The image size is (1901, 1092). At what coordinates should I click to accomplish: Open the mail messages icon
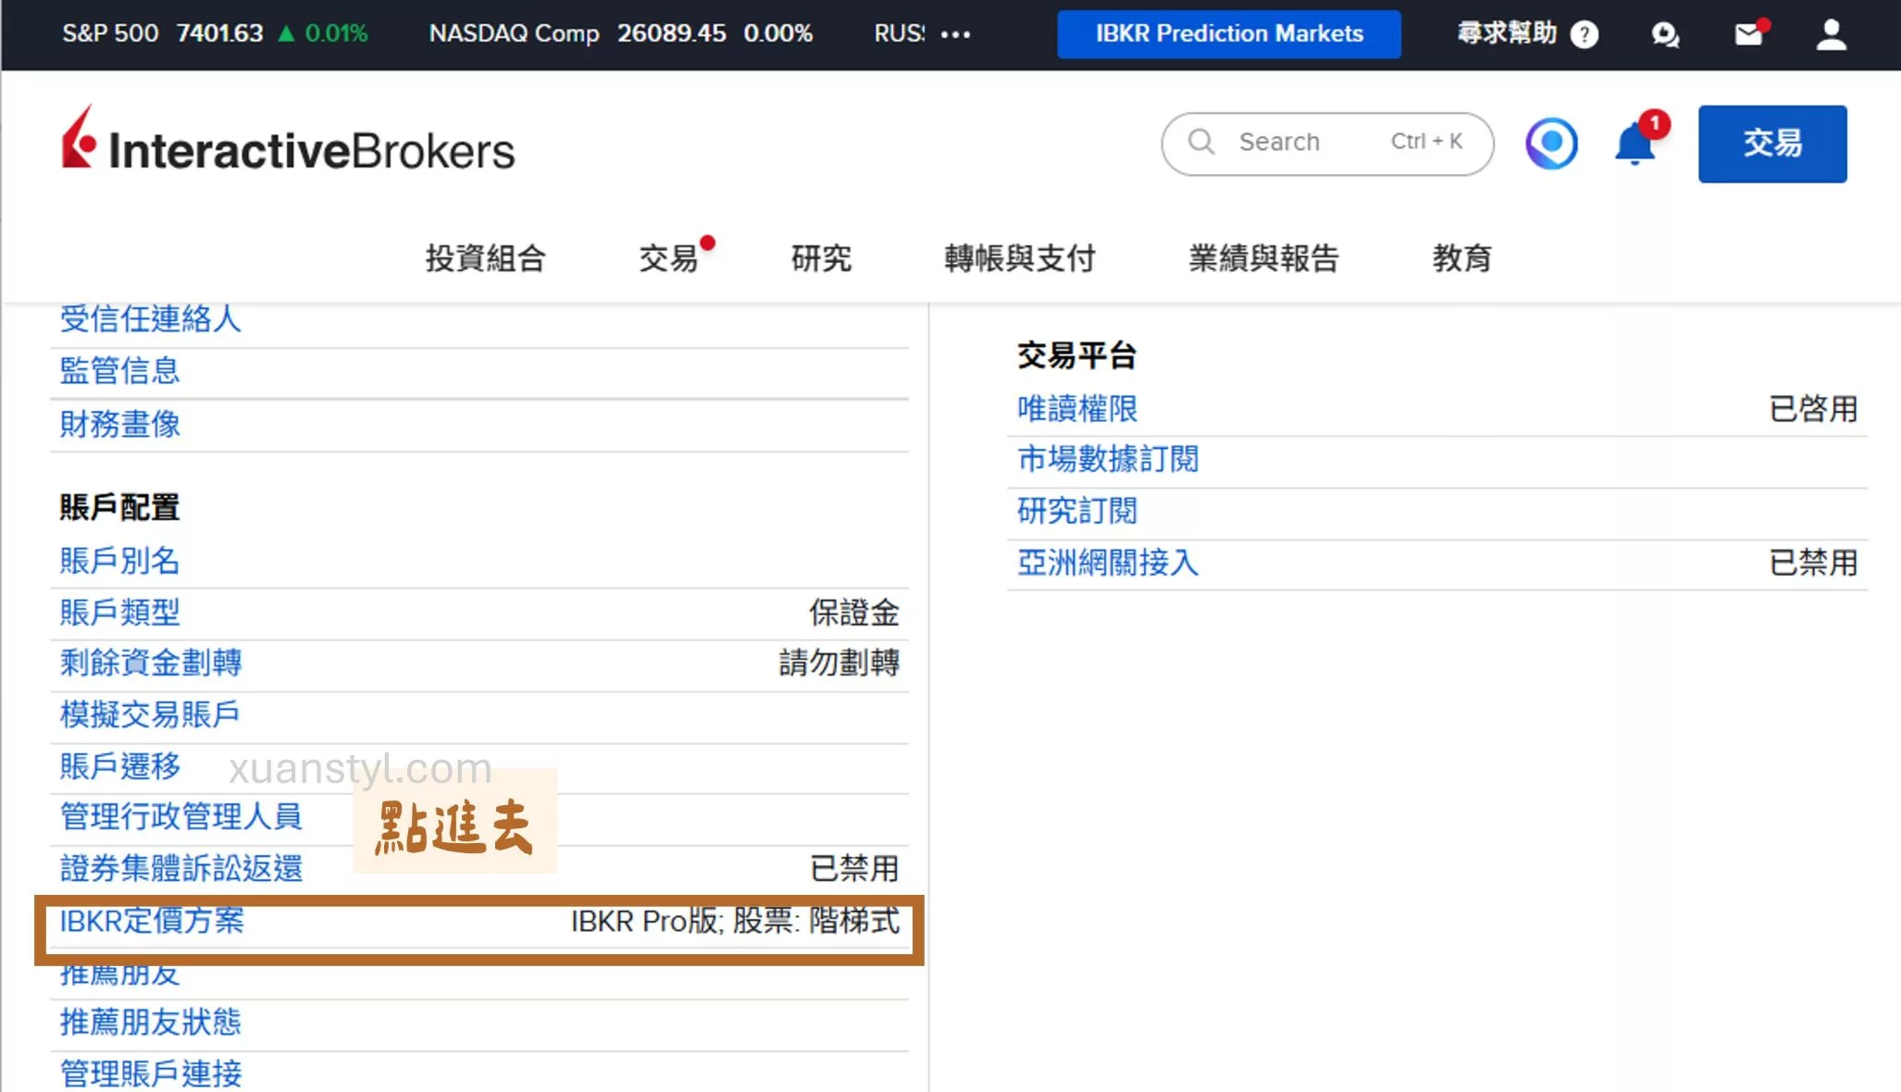(x=1750, y=33)
